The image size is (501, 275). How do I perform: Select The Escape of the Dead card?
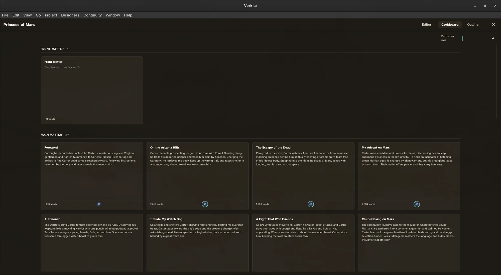pyautogui.click(x=303, y=176)
